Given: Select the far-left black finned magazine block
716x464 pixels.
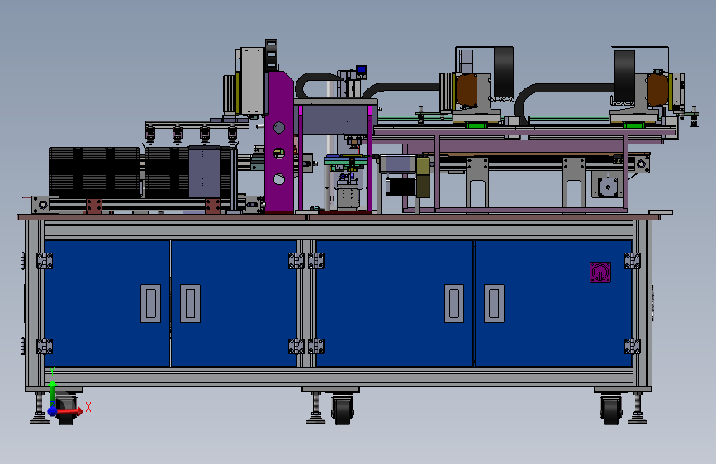Looking at the screenshot, I should (x=94, y=173).
